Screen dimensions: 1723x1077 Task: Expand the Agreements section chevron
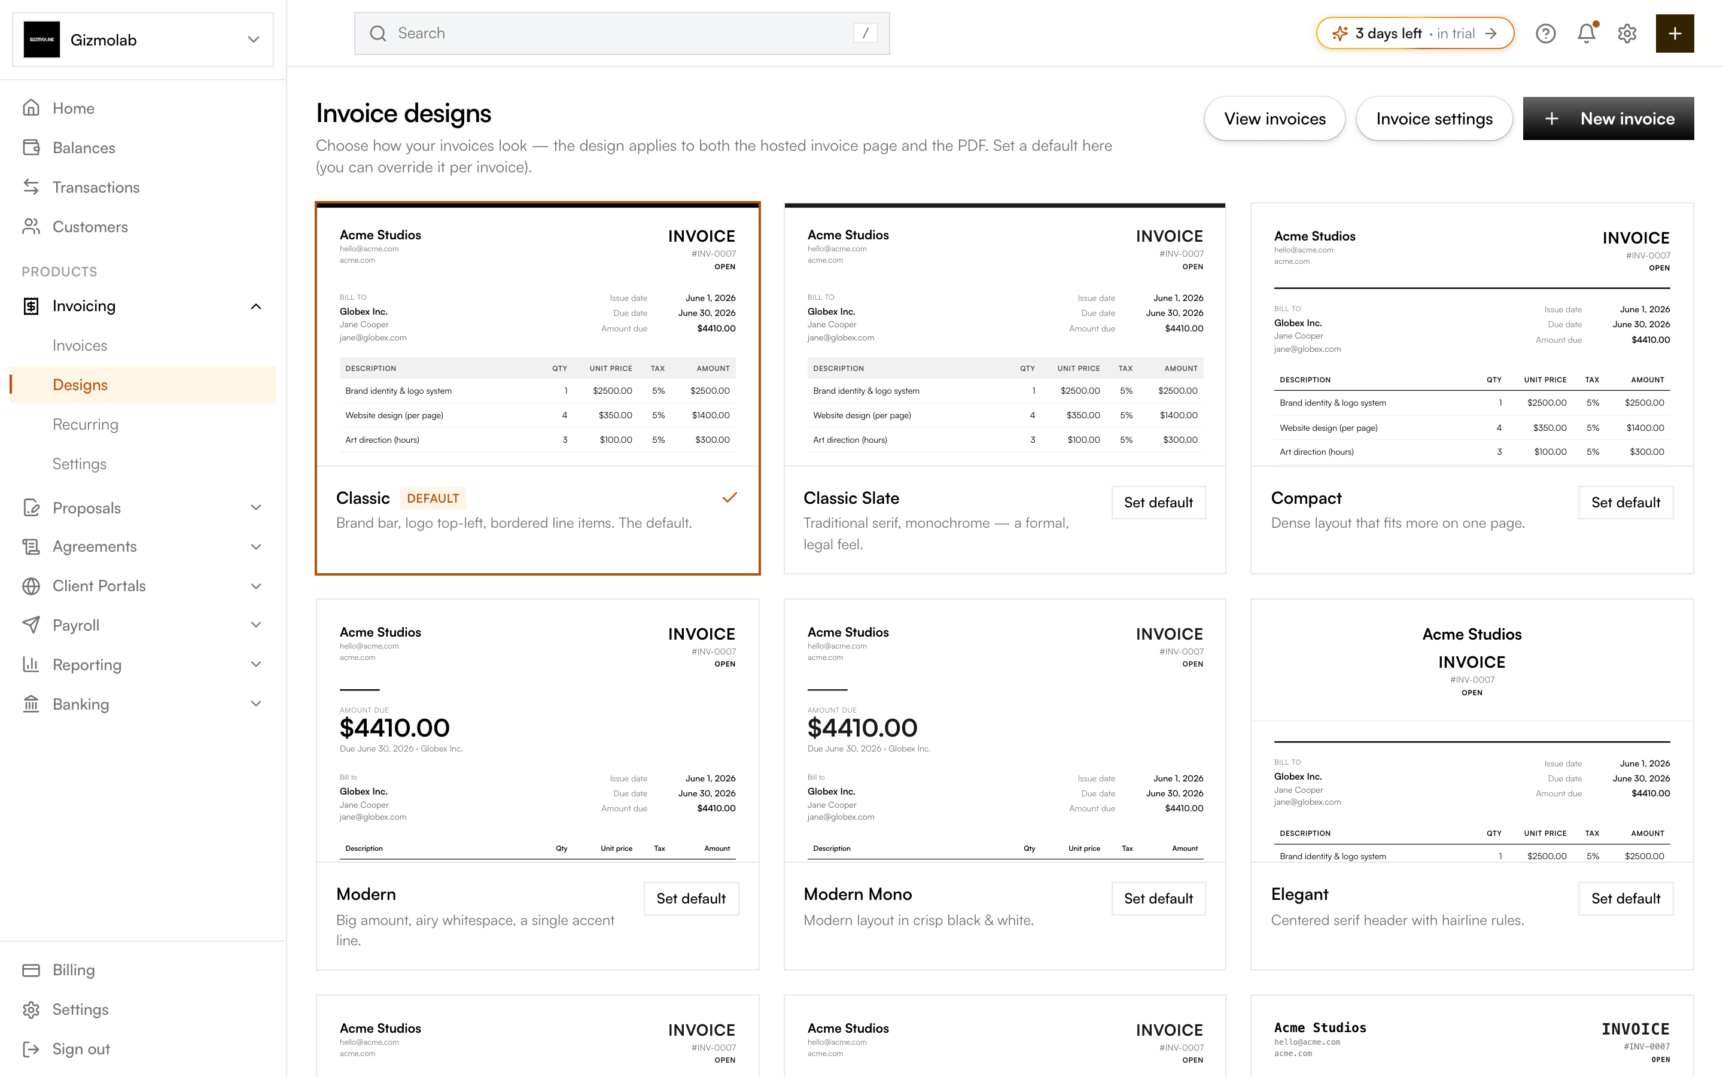coord(256,546)
